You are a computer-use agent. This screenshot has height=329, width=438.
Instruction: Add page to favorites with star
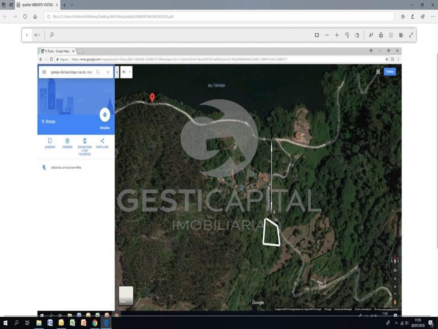403,16
